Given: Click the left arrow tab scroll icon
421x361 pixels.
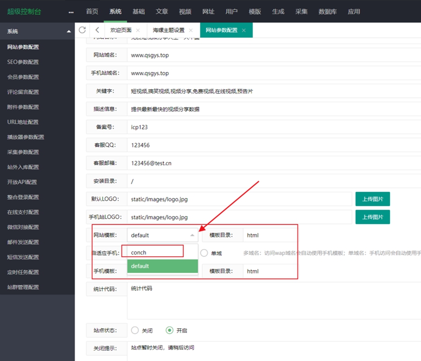Looking at the screenshot, I should pyautogui.click(x=97, y=30).
